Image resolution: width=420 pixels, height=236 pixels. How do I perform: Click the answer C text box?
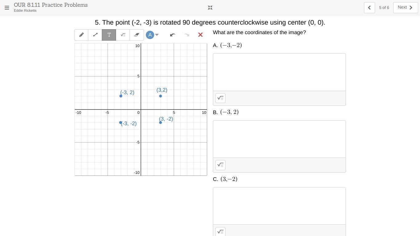point(279,206)
